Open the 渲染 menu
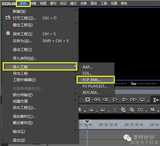Screen dimensions: 160x146 (93, 3)
